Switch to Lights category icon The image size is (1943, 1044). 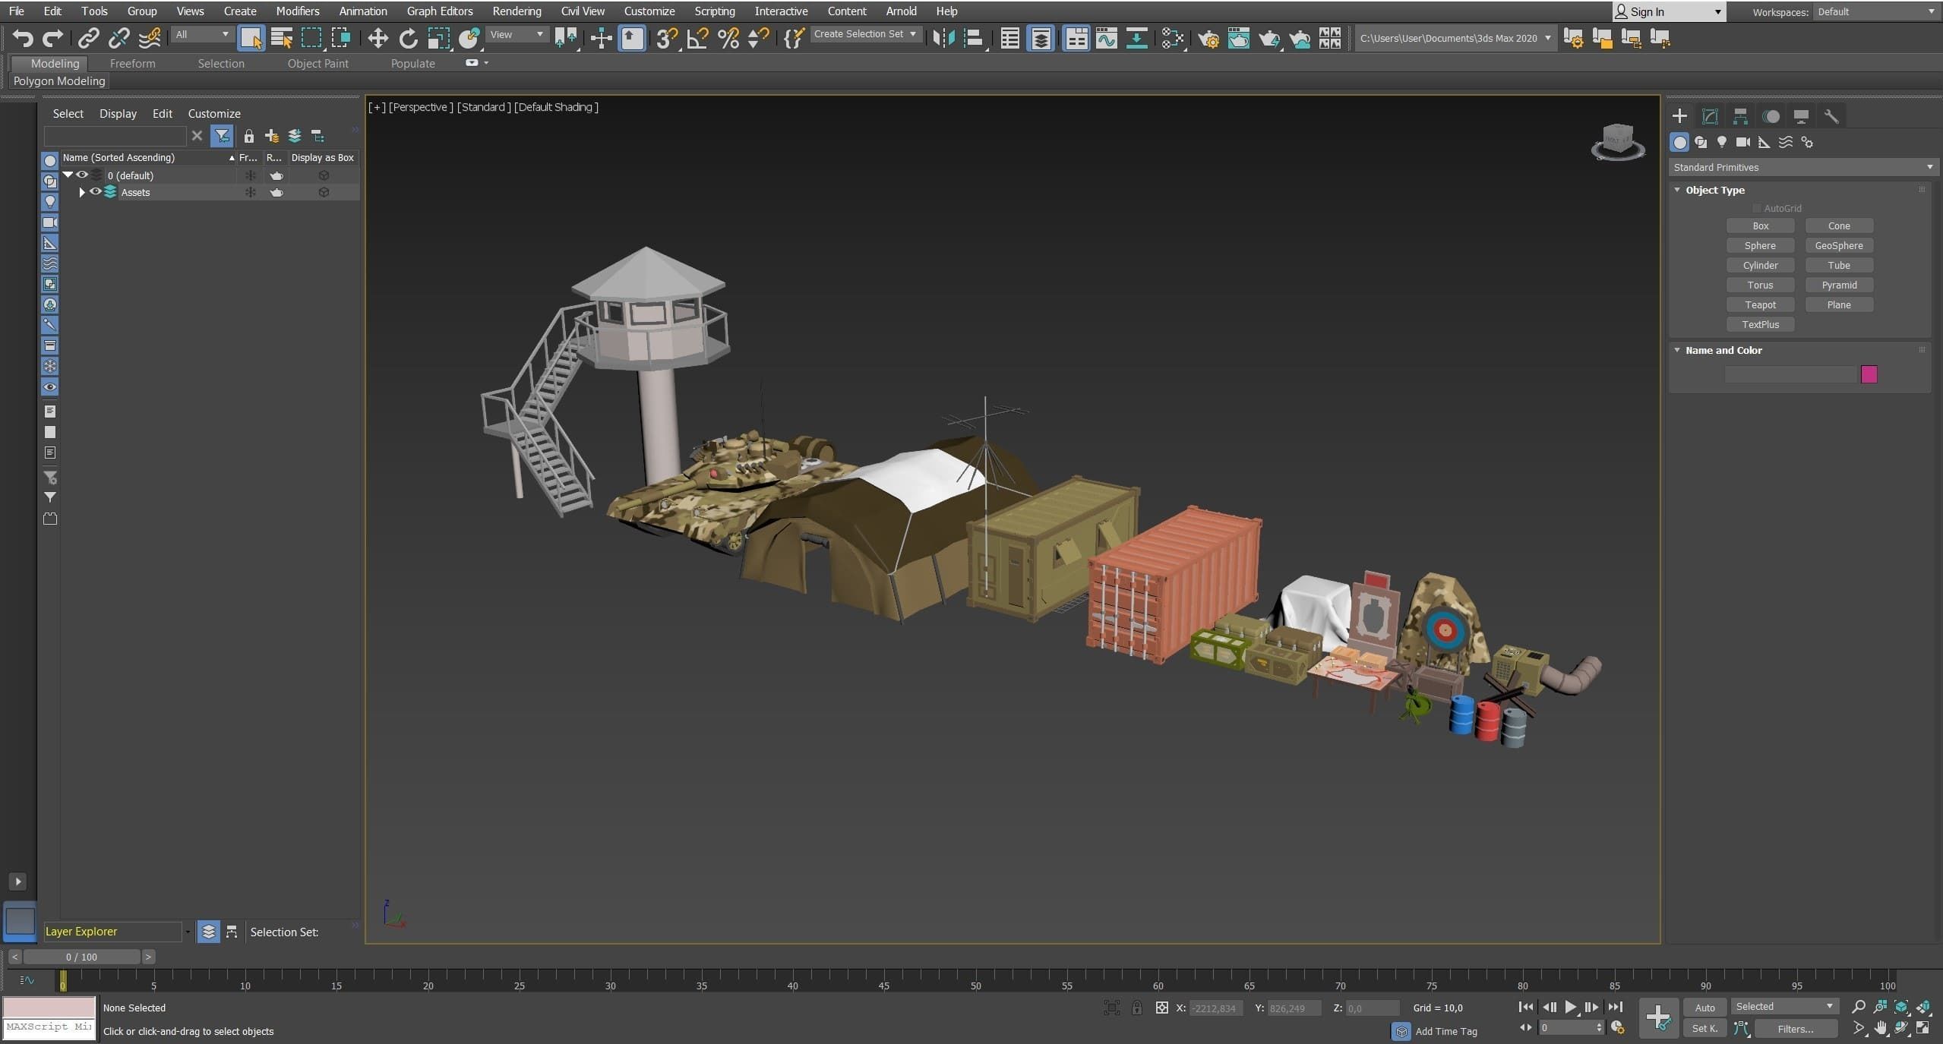pos(1722,142)
